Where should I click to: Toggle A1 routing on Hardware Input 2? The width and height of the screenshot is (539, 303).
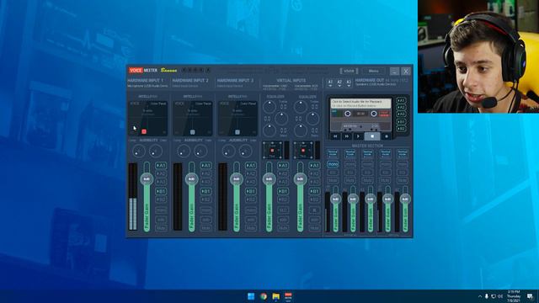tap(205, 165)
